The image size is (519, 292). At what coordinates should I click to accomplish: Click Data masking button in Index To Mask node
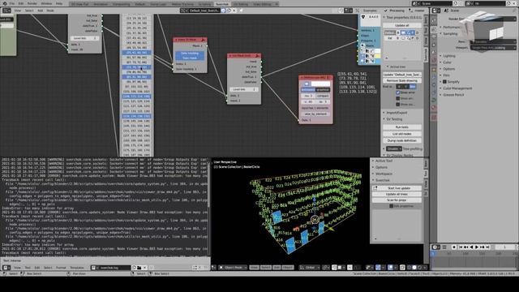[x=190, y=53]
